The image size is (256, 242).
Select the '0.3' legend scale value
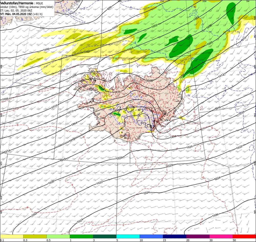(x=25, y=240)
